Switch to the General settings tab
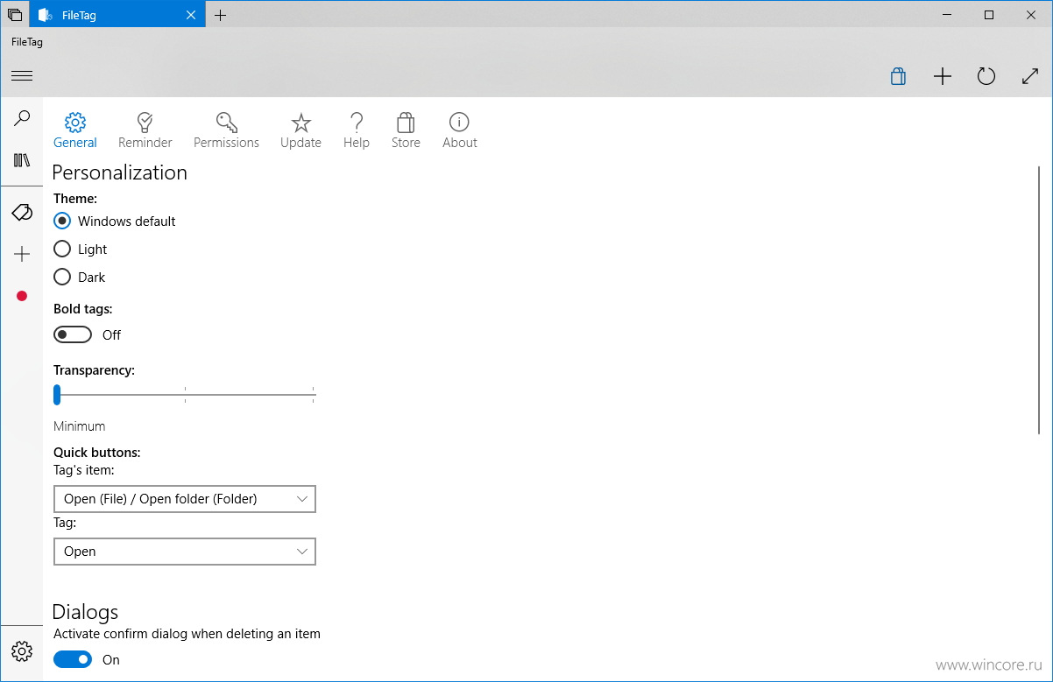The image size is (1053, 682). (x=75, y=130)
